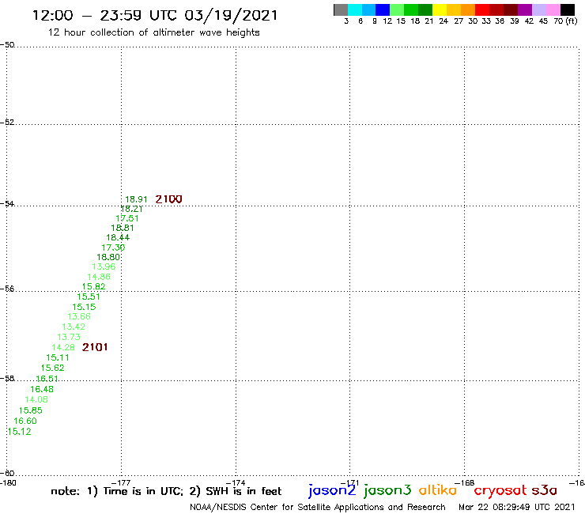Click the date title 12:00 – 23:59 UTC 03/19/2021
Image resolution: width=585 pixels, height=514 pixels.
155,15
